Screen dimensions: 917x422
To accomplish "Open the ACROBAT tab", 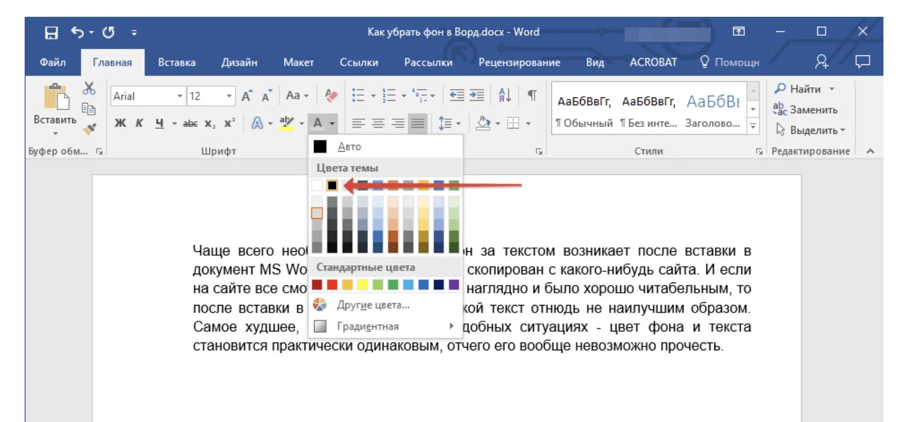I will [x=653, y=62].
